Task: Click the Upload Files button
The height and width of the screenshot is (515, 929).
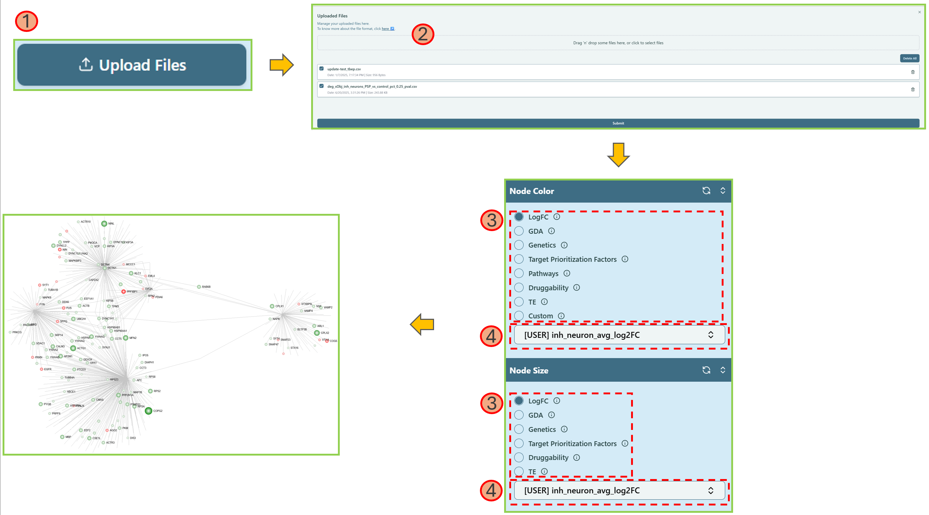Action: (132, 65)
